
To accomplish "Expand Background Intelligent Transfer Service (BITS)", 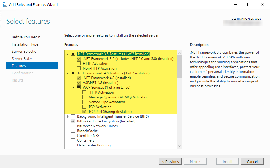I will (x=68, y=116).
